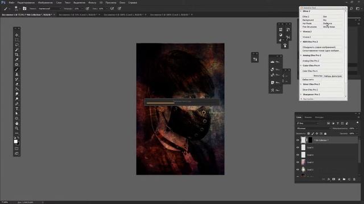Open the layer styles fx icon
This screenshot has height=204, width=364.
pos(329,179)
